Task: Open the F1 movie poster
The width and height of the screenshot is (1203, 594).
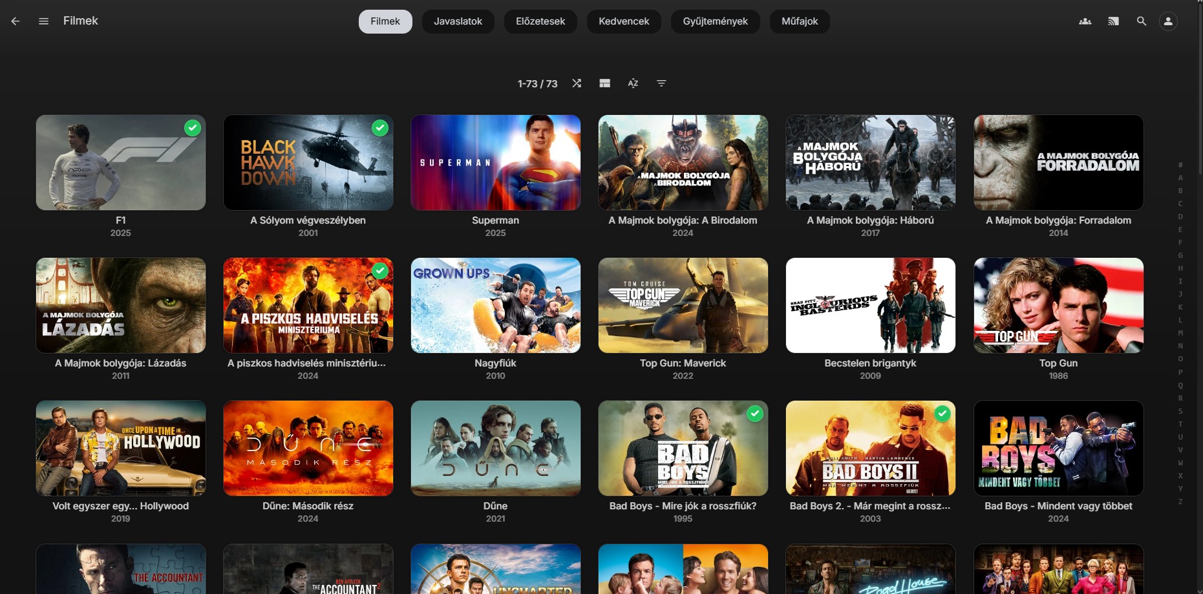Action: click(121, 163)
